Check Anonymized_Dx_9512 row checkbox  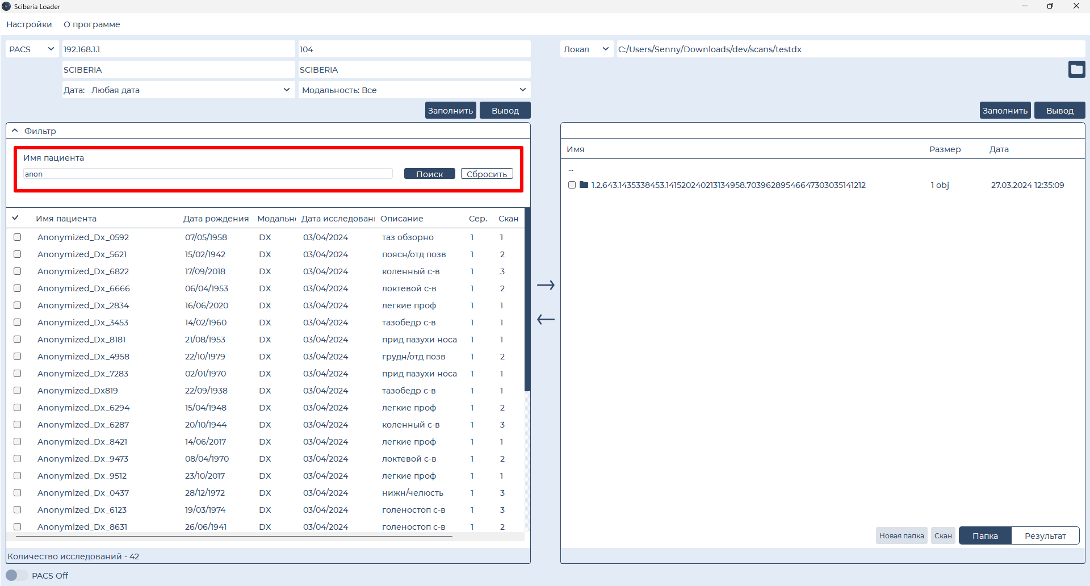coord(18,476)
